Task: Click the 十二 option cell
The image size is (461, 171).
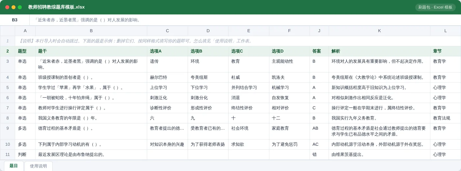Action: pyautogui.click(x=289, y=118)
